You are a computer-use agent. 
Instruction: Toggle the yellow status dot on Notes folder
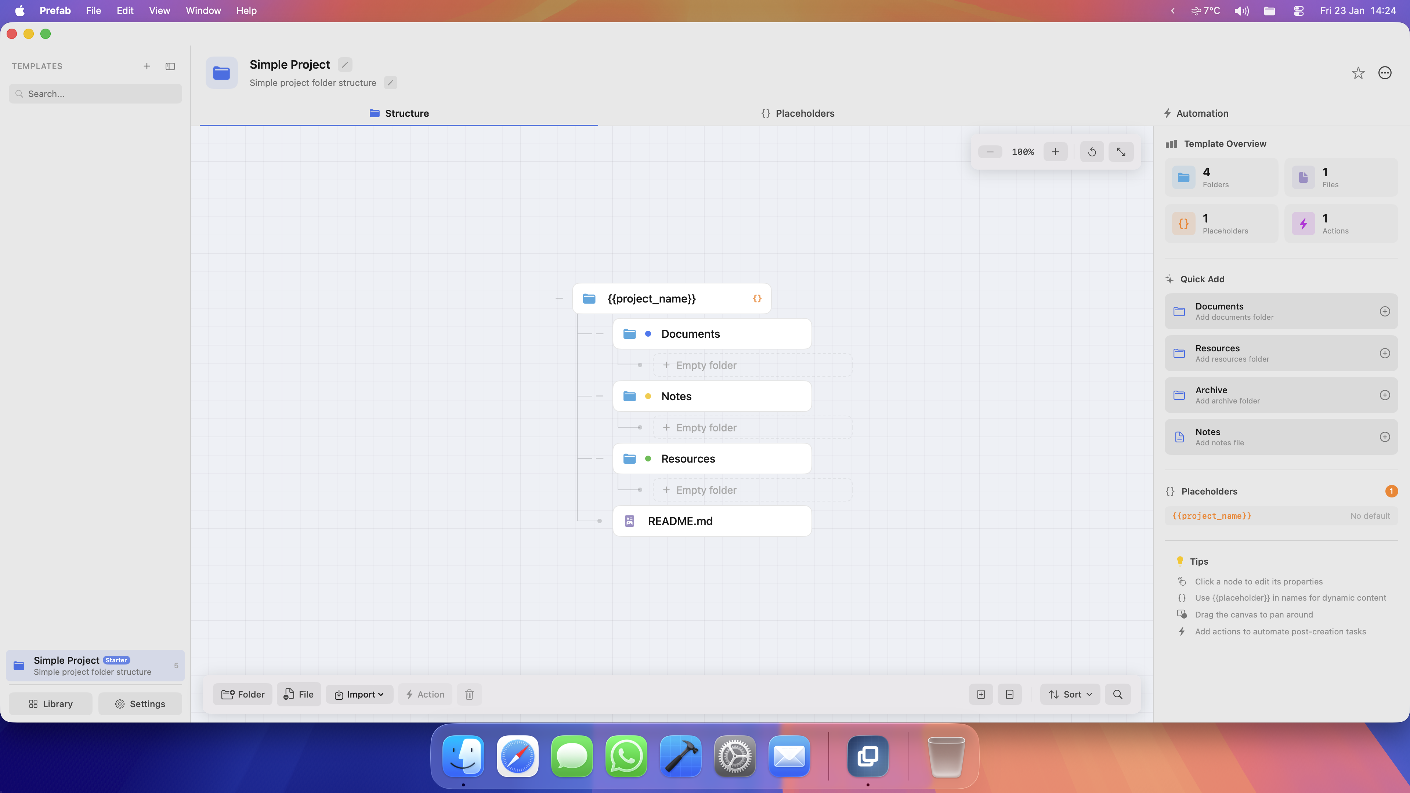[x=648, y=396]
